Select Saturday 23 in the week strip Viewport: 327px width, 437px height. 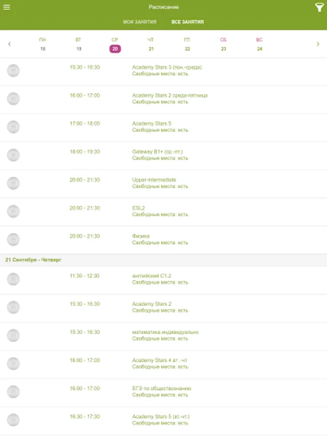click(223, 44)
